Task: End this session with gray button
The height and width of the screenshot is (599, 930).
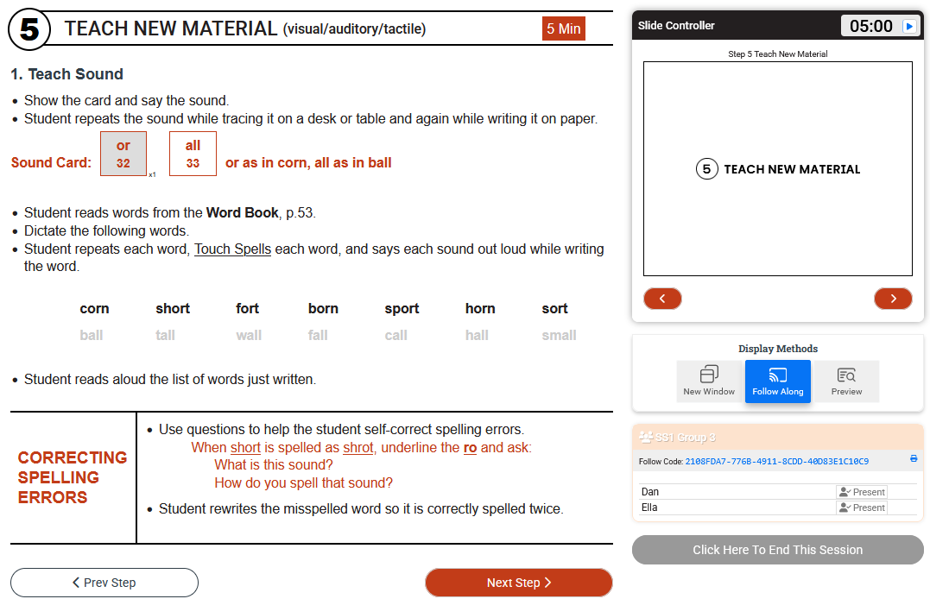Action: [777, 550]
